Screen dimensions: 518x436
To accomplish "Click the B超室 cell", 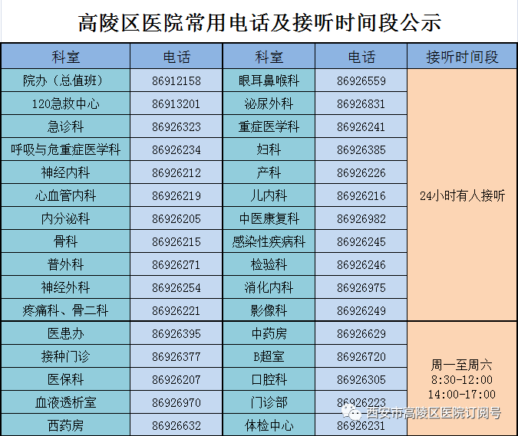I will [x=269, y=356].
